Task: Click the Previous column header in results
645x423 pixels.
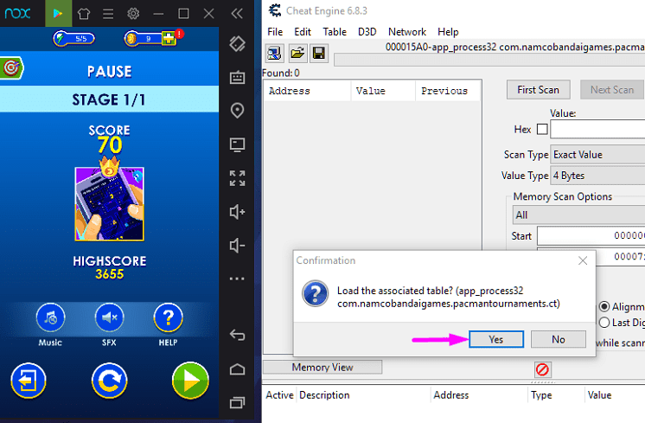Action: [x=449, y=91]
